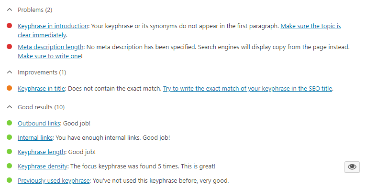Click the red bullet beside Keyphrase in introduction
Viewport: 366px width, 187px height.
[x=10, y=26]
